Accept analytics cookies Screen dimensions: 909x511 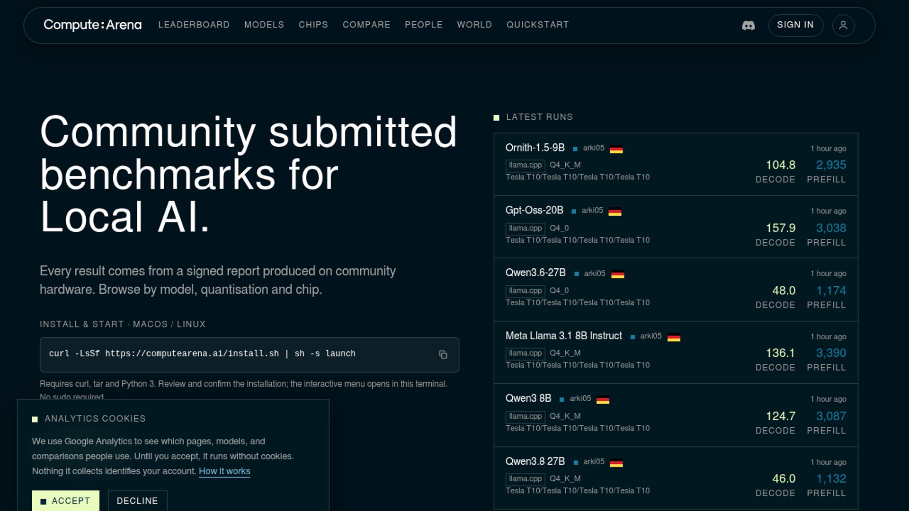(x=65, y=501)
